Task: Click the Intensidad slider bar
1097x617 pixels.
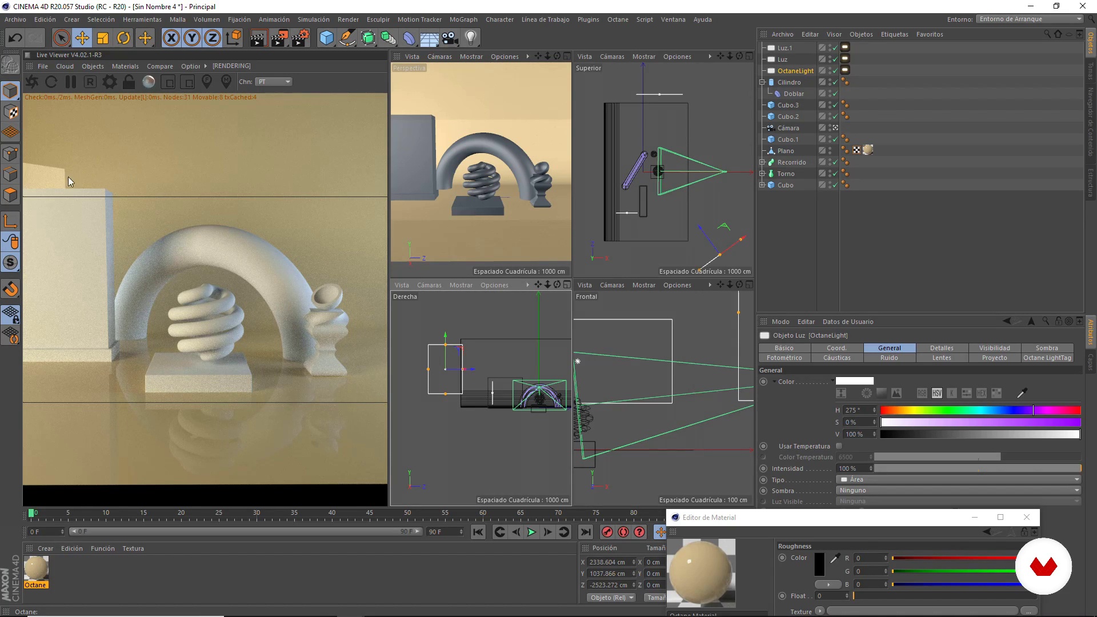Action: click(x=978, y=468)
